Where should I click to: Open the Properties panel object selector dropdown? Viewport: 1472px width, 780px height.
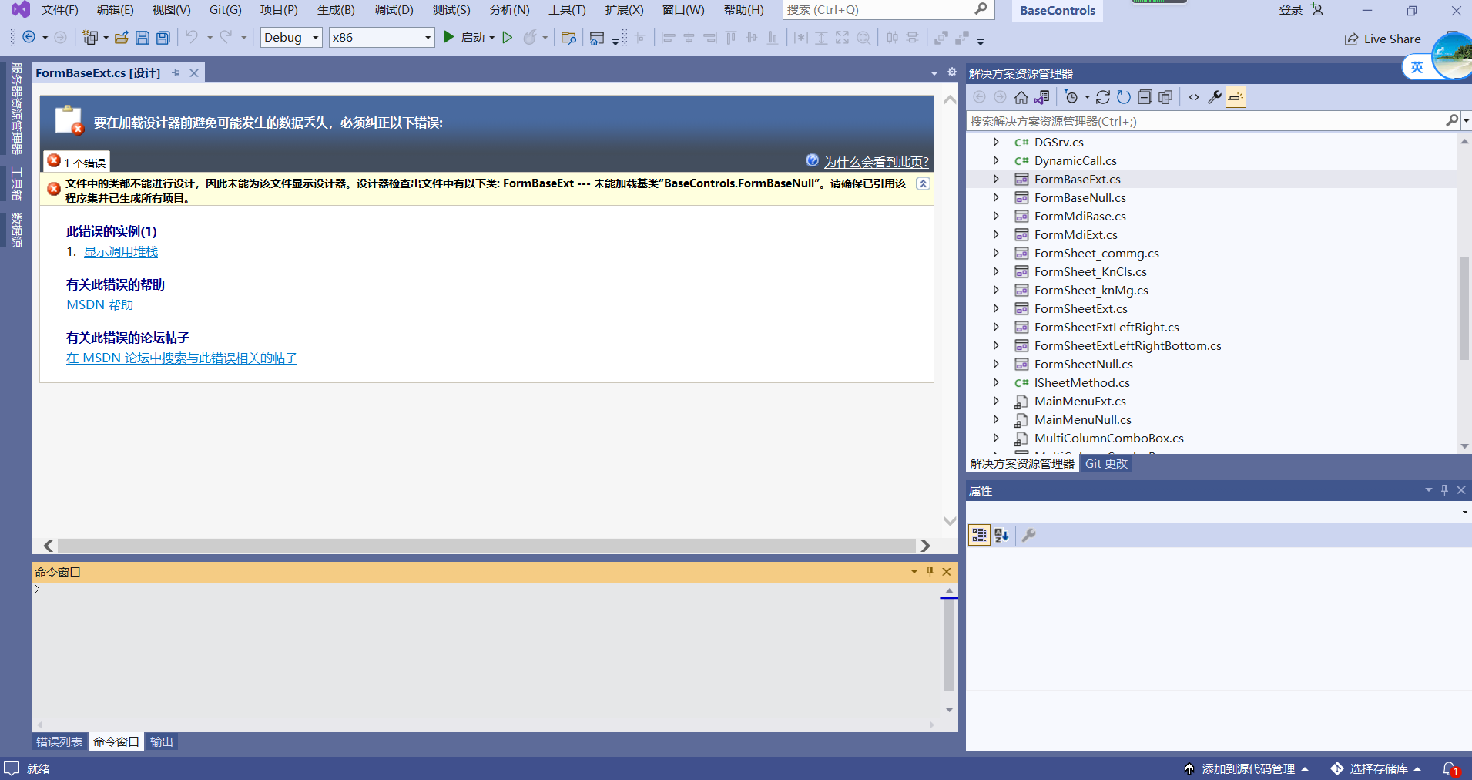1464,512
